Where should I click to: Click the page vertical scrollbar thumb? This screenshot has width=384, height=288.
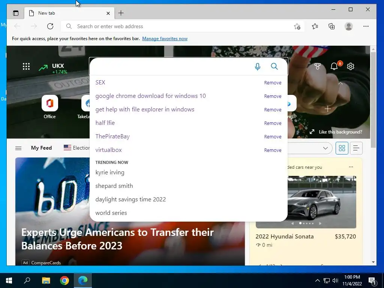[373, 100]
